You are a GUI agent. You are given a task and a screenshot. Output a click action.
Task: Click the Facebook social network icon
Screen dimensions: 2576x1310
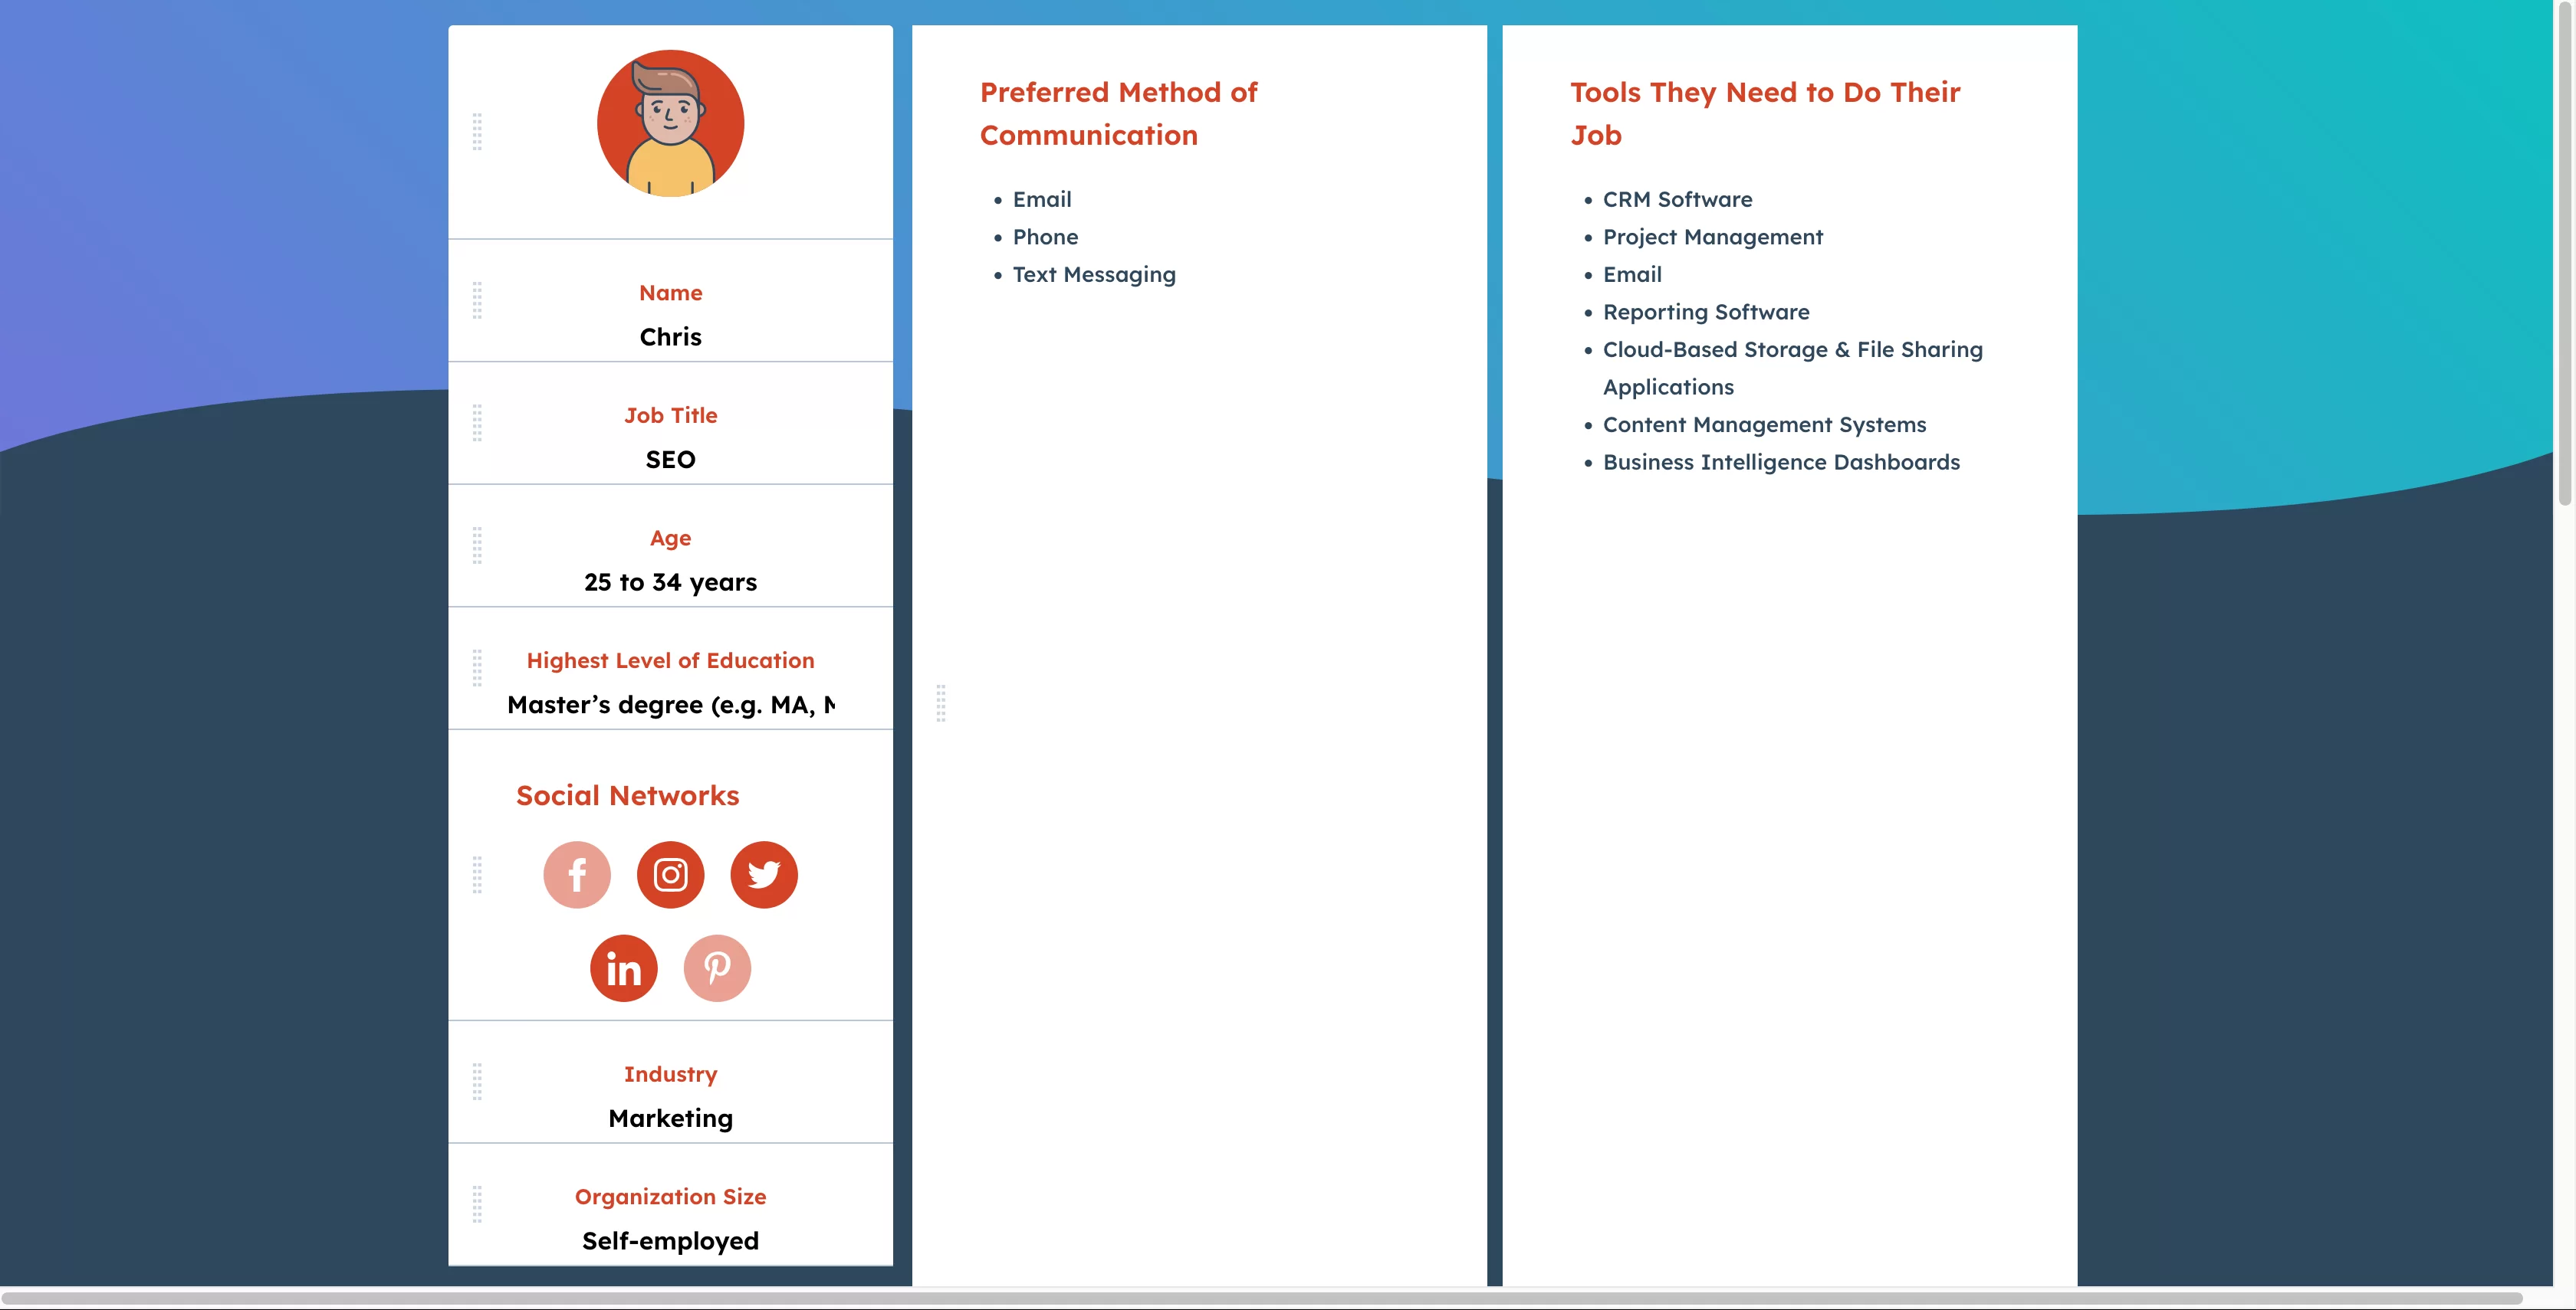tap(577, 873)
